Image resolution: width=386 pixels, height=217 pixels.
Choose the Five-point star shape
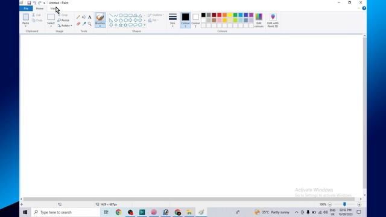121,25
